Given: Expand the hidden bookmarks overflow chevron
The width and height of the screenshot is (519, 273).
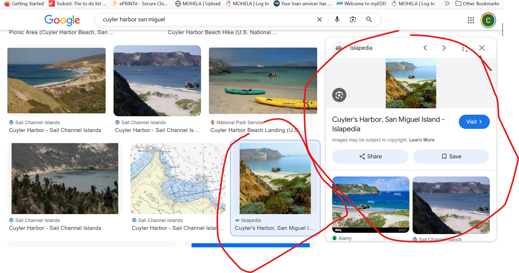Looking at the screenshot, I should [x=447, y=4].
